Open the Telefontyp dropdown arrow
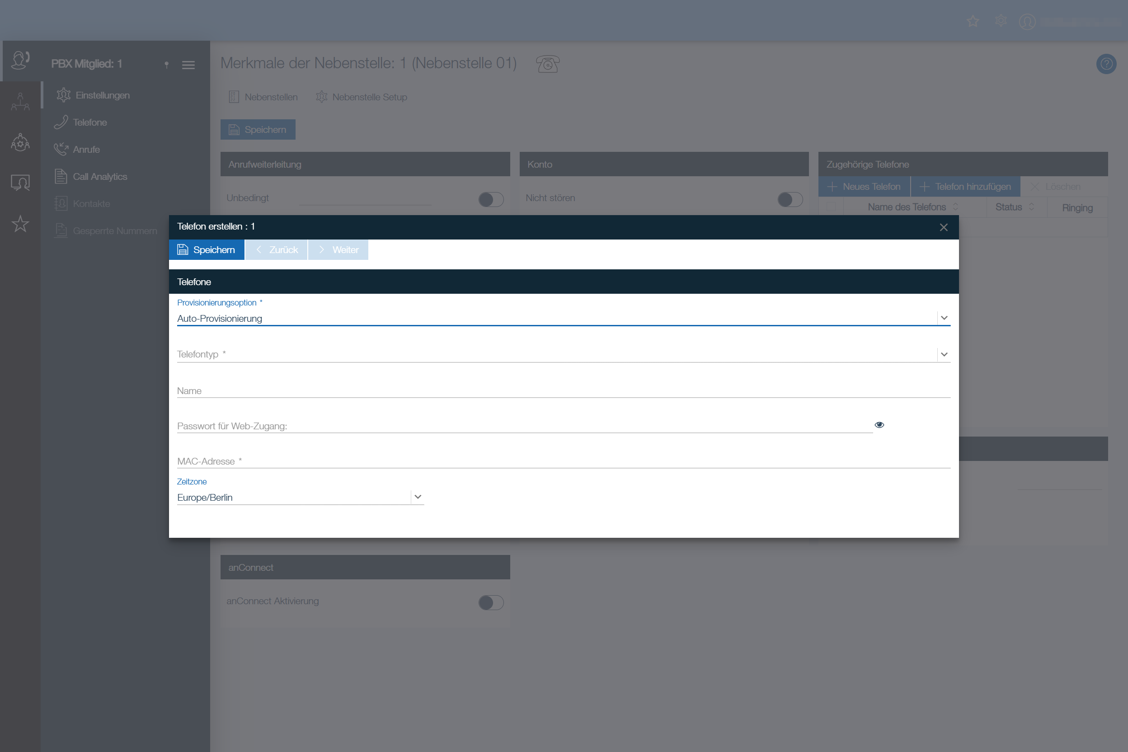Viewport: 1128px width, 752px height. 944,354
